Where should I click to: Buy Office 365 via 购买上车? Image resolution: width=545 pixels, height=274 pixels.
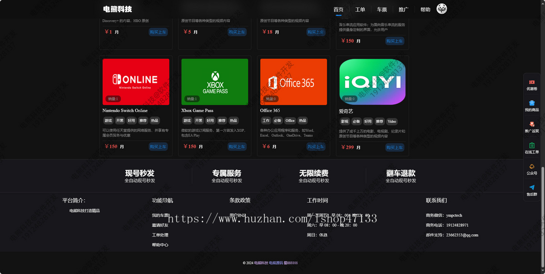[316, 147]
